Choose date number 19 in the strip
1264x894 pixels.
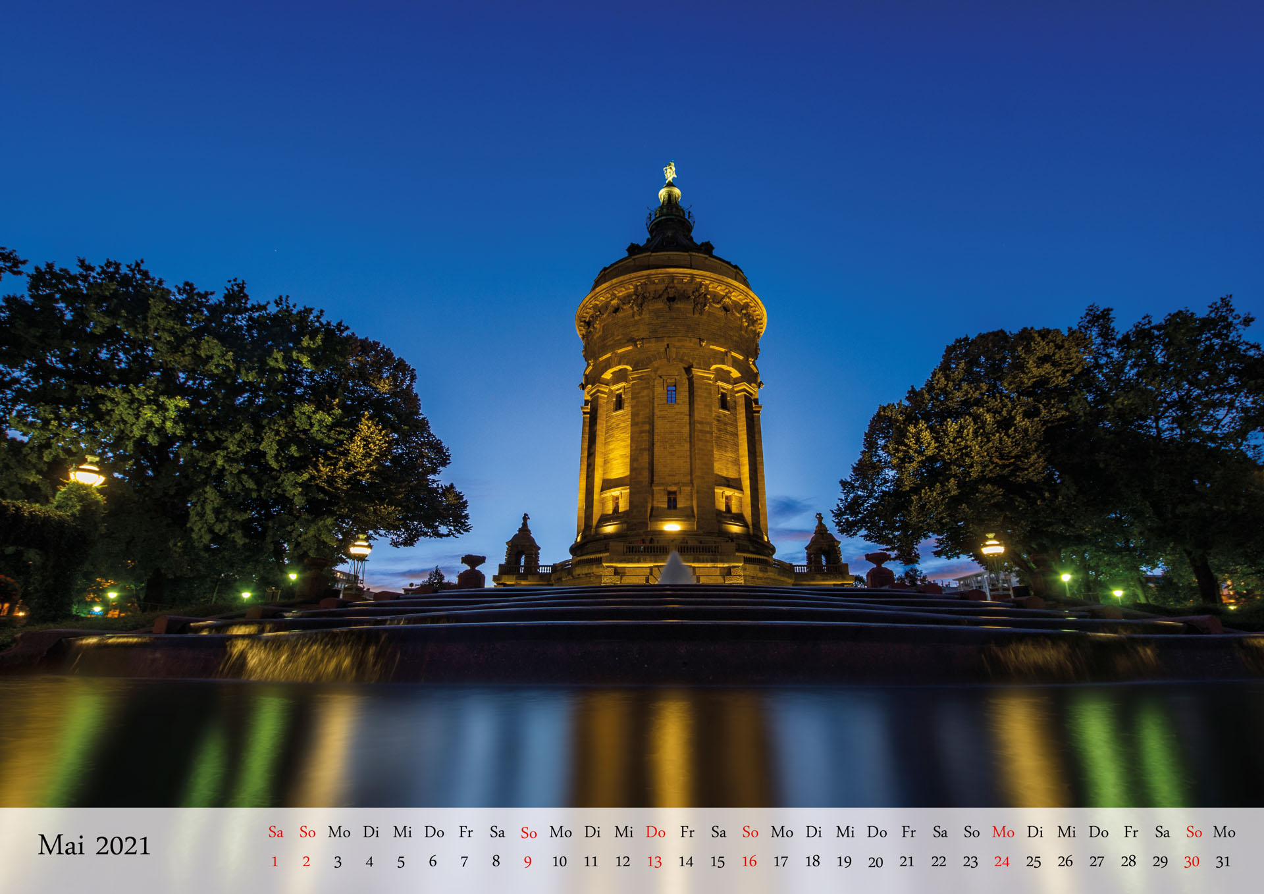(x=843, y=861)
